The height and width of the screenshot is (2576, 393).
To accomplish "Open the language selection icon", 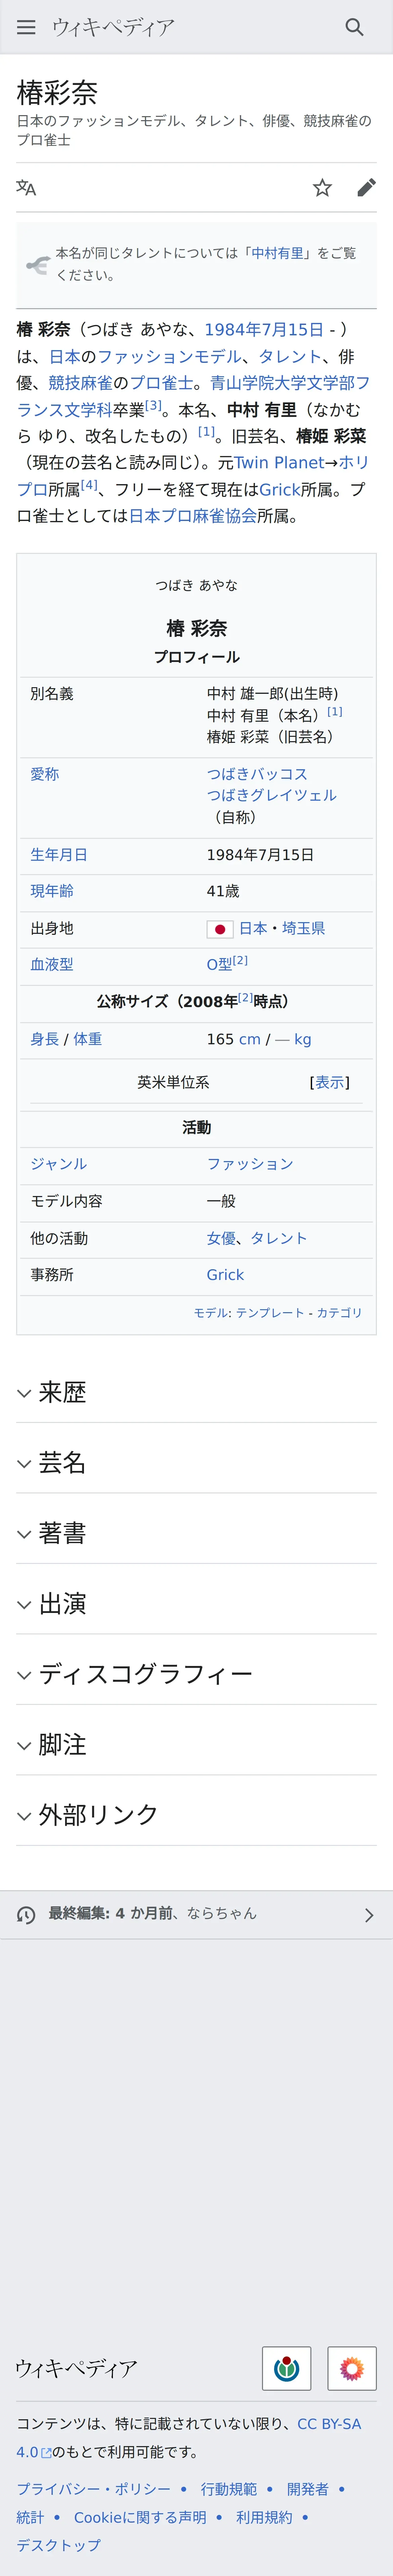I will point(26,188).
